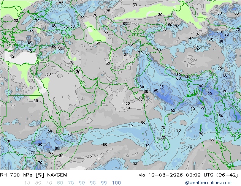Click the 'Mo 10-08-2026 00:00 UTC (06+42)' timestamp
The image size is (241, 186).
click(x=189, y=175)
